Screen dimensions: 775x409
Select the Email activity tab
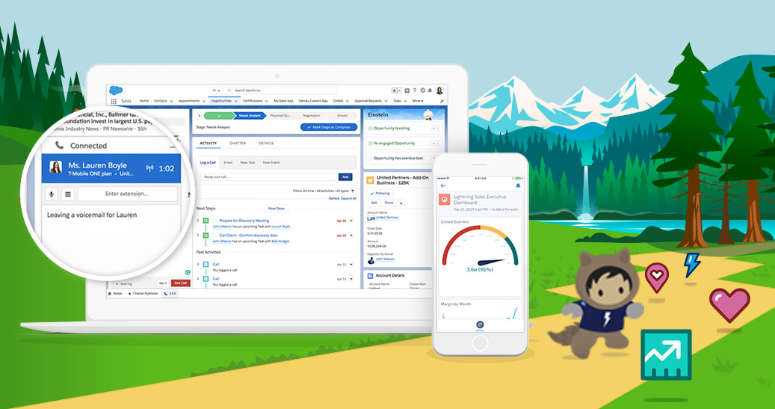point(228,162)
